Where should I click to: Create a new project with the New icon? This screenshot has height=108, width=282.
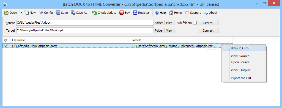tap(27, 13)
